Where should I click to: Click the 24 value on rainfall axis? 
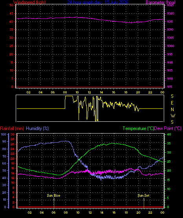13,149
